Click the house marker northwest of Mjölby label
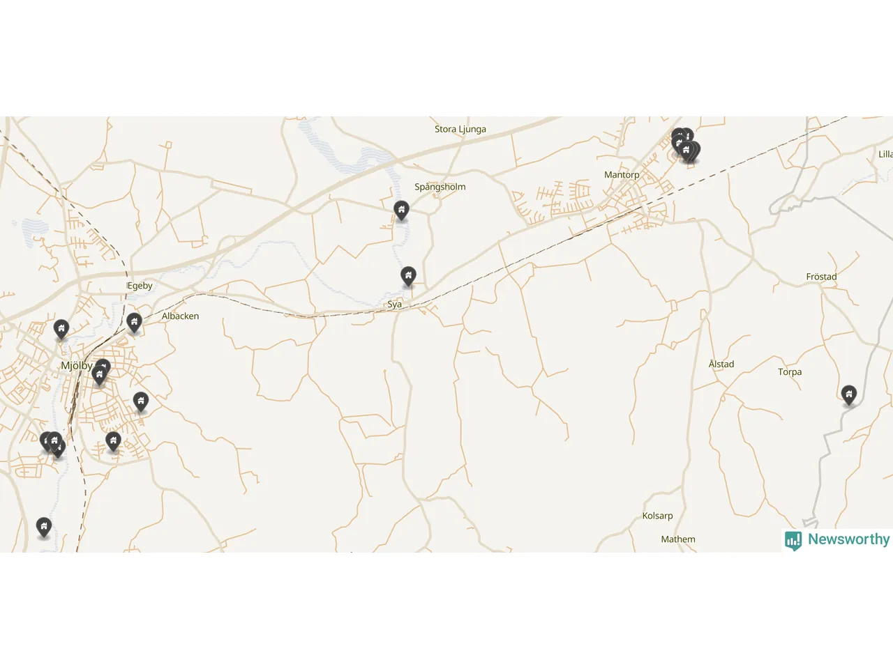893x669 pixels. pyautogui.click(x=61, y=329)
